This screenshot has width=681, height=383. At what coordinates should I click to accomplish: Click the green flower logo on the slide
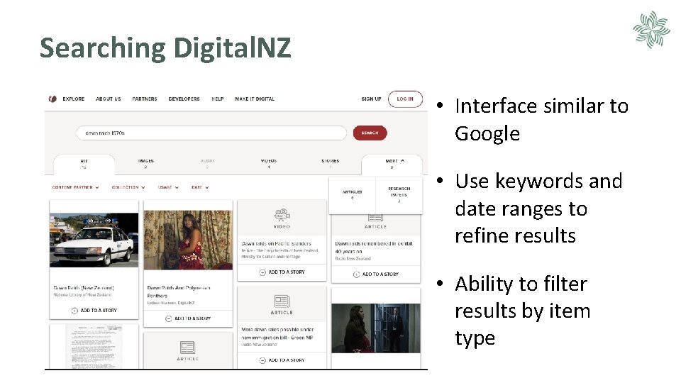click(651, 30)
